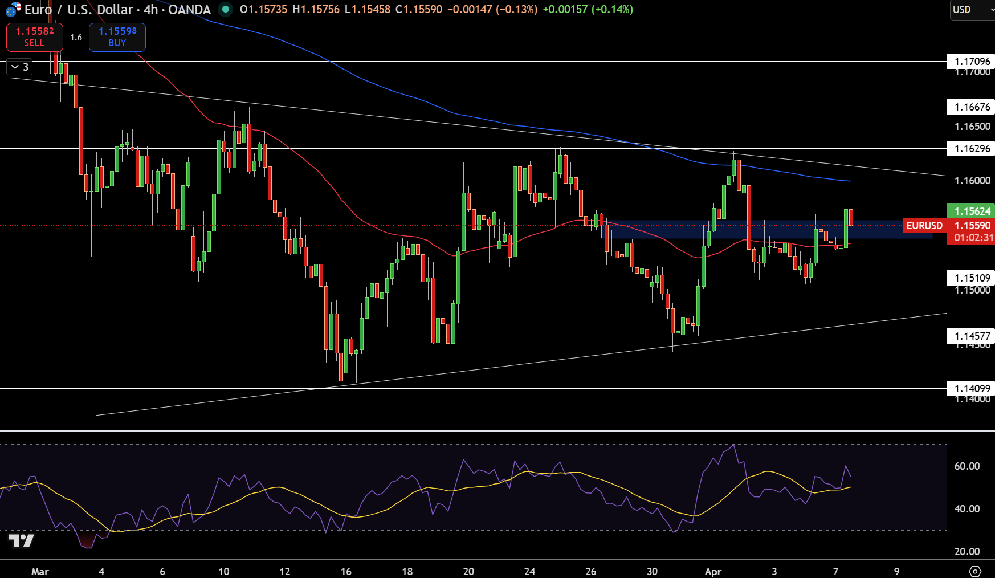Click date 16 on time axis
The height and width of the screenshot is (578, 995).
pos(346,571)
